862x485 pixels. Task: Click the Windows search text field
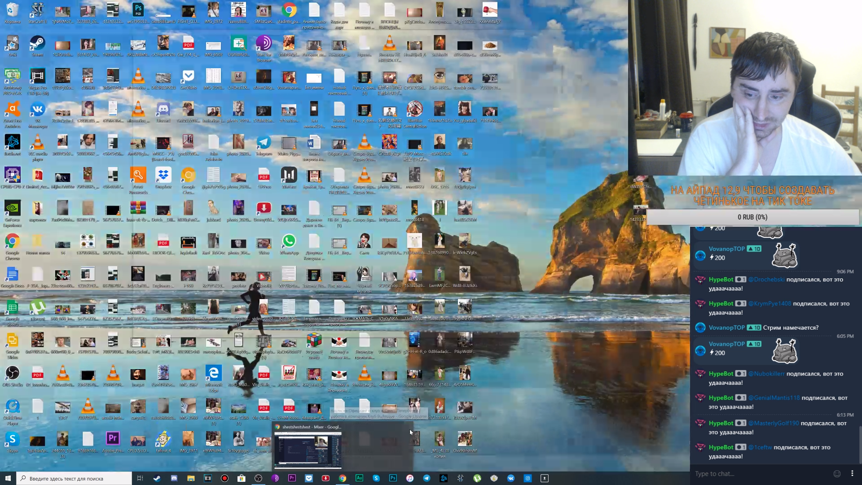pyautogui.click(x=74, y=478)
